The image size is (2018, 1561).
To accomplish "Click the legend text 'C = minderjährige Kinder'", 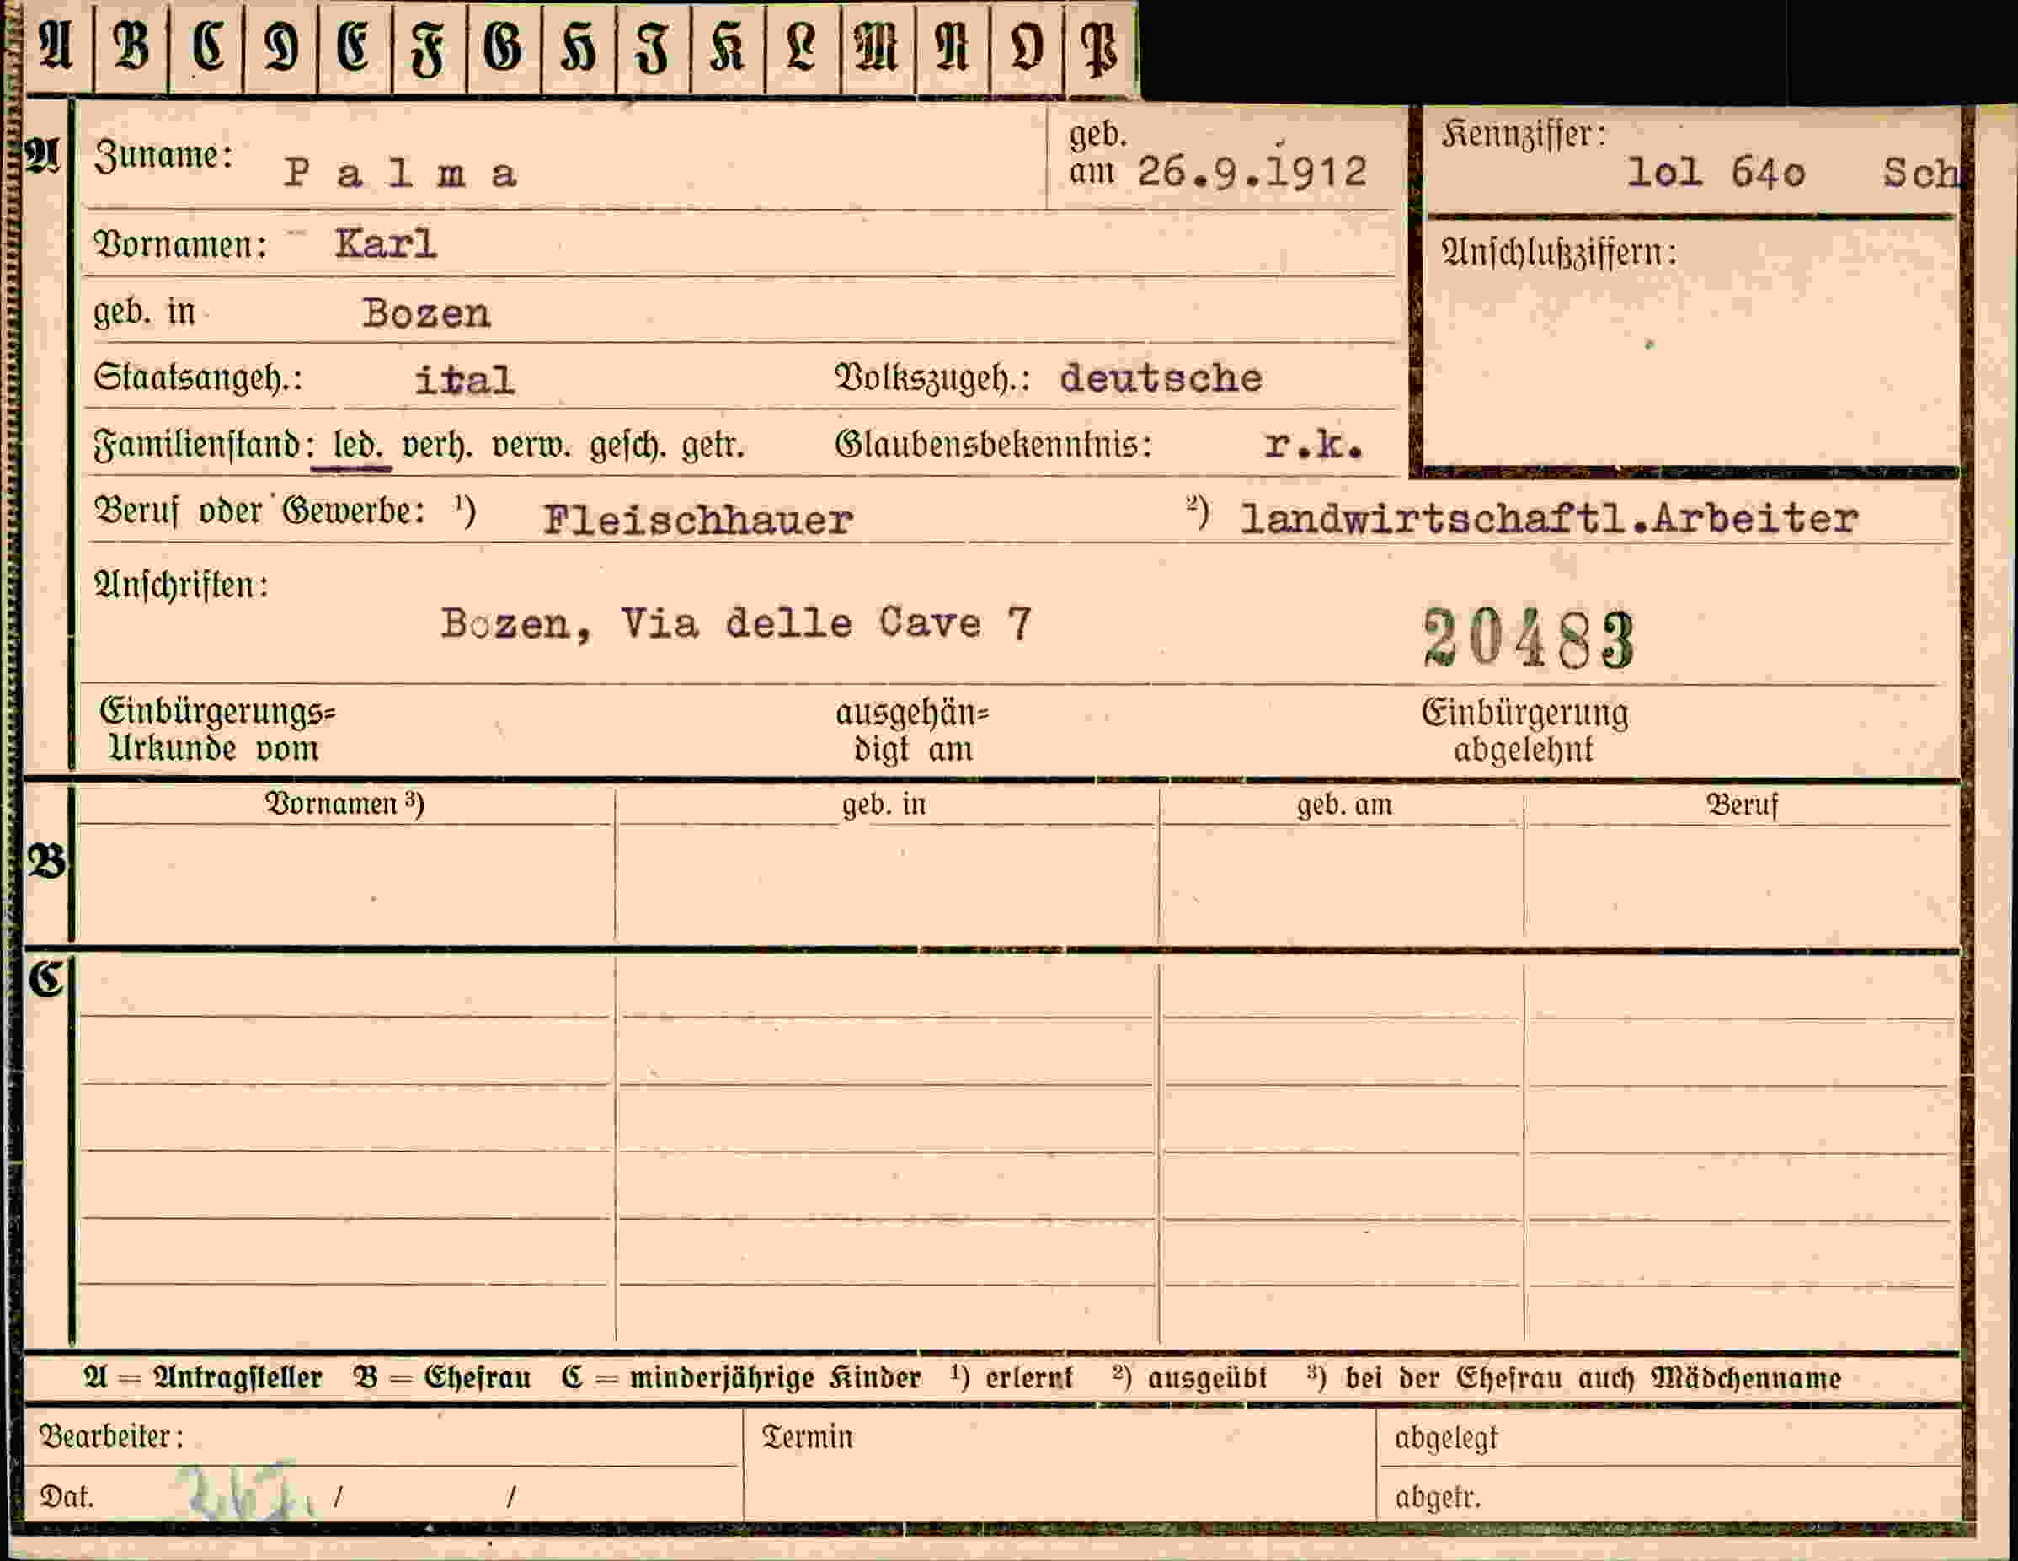I will tap(741, 1378).
